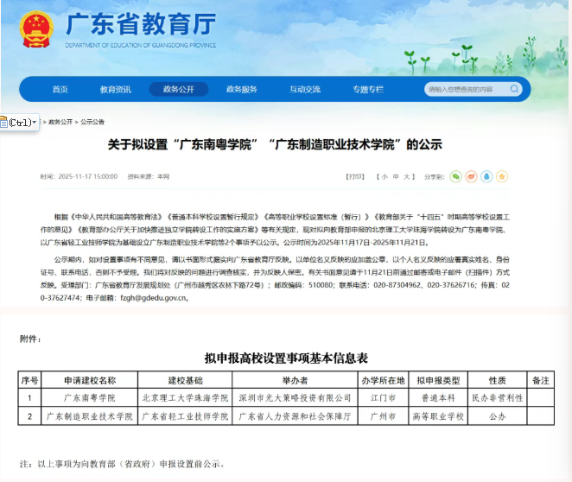Share article to QQ
The width and height of the screenshot is (572, 482).
[x=487, y=176]
